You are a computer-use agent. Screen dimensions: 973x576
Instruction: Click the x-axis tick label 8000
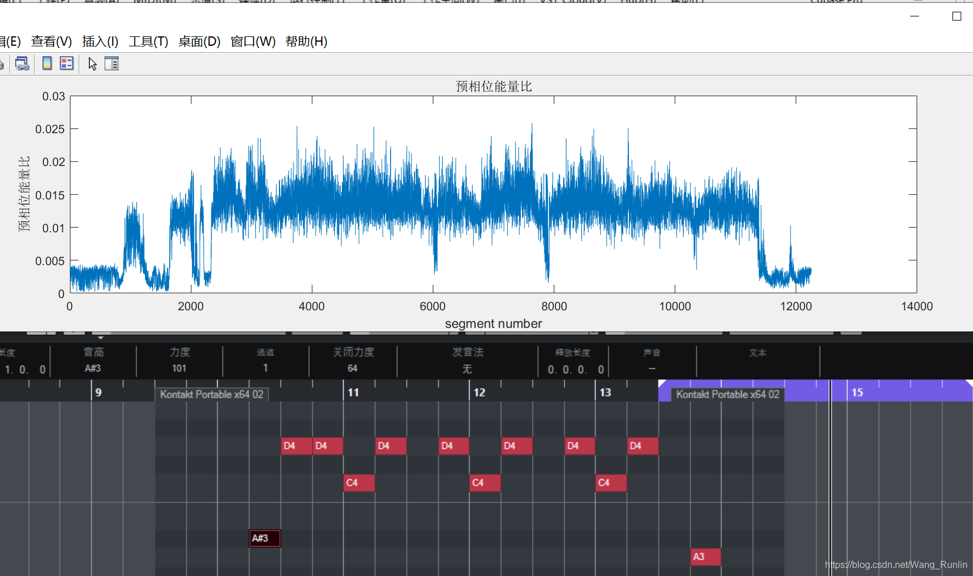554,306
